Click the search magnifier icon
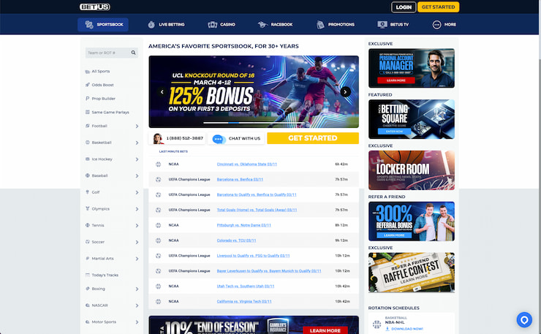Viewport: 541px width, 334px height. click(133, 53)
